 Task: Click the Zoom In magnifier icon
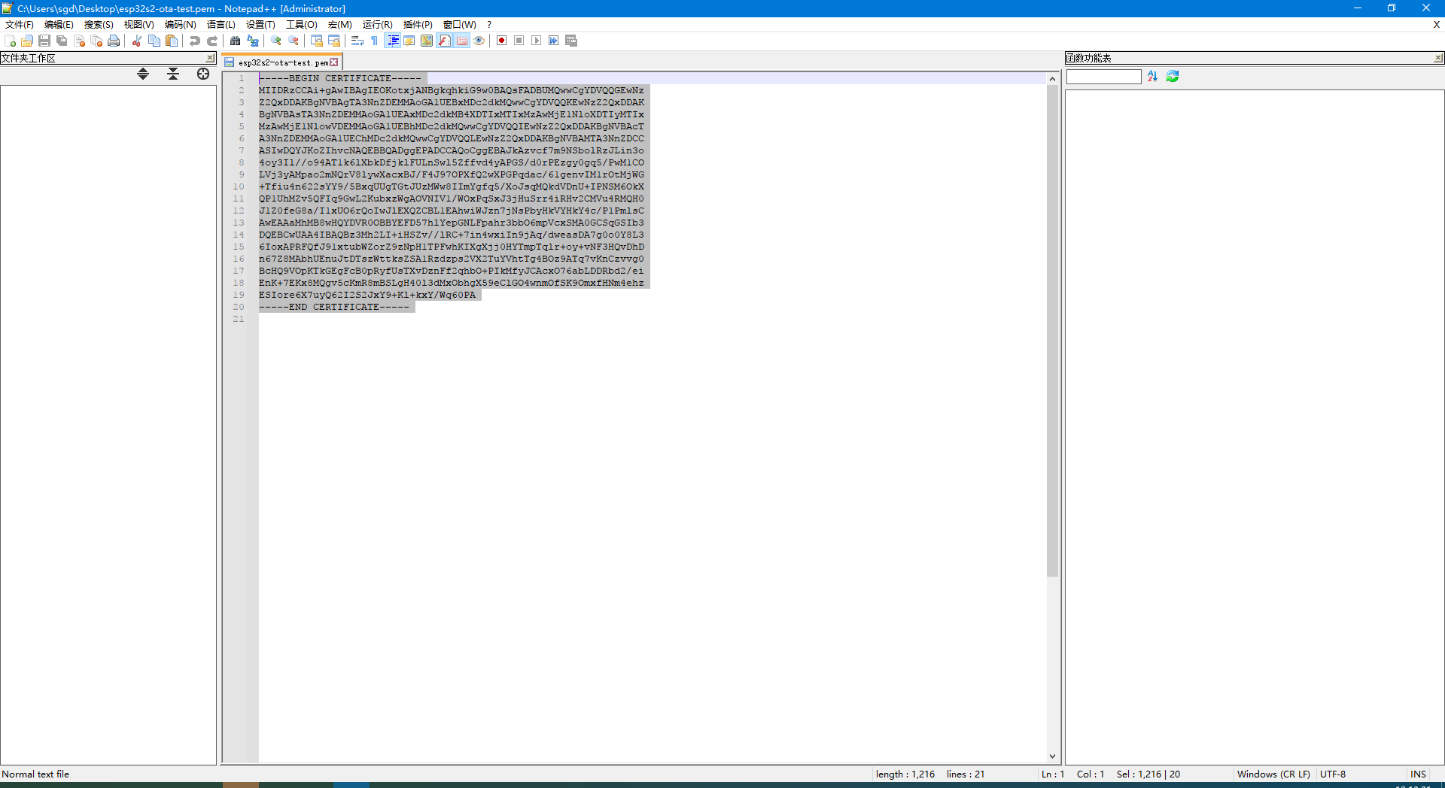click(x=276, y=41)
